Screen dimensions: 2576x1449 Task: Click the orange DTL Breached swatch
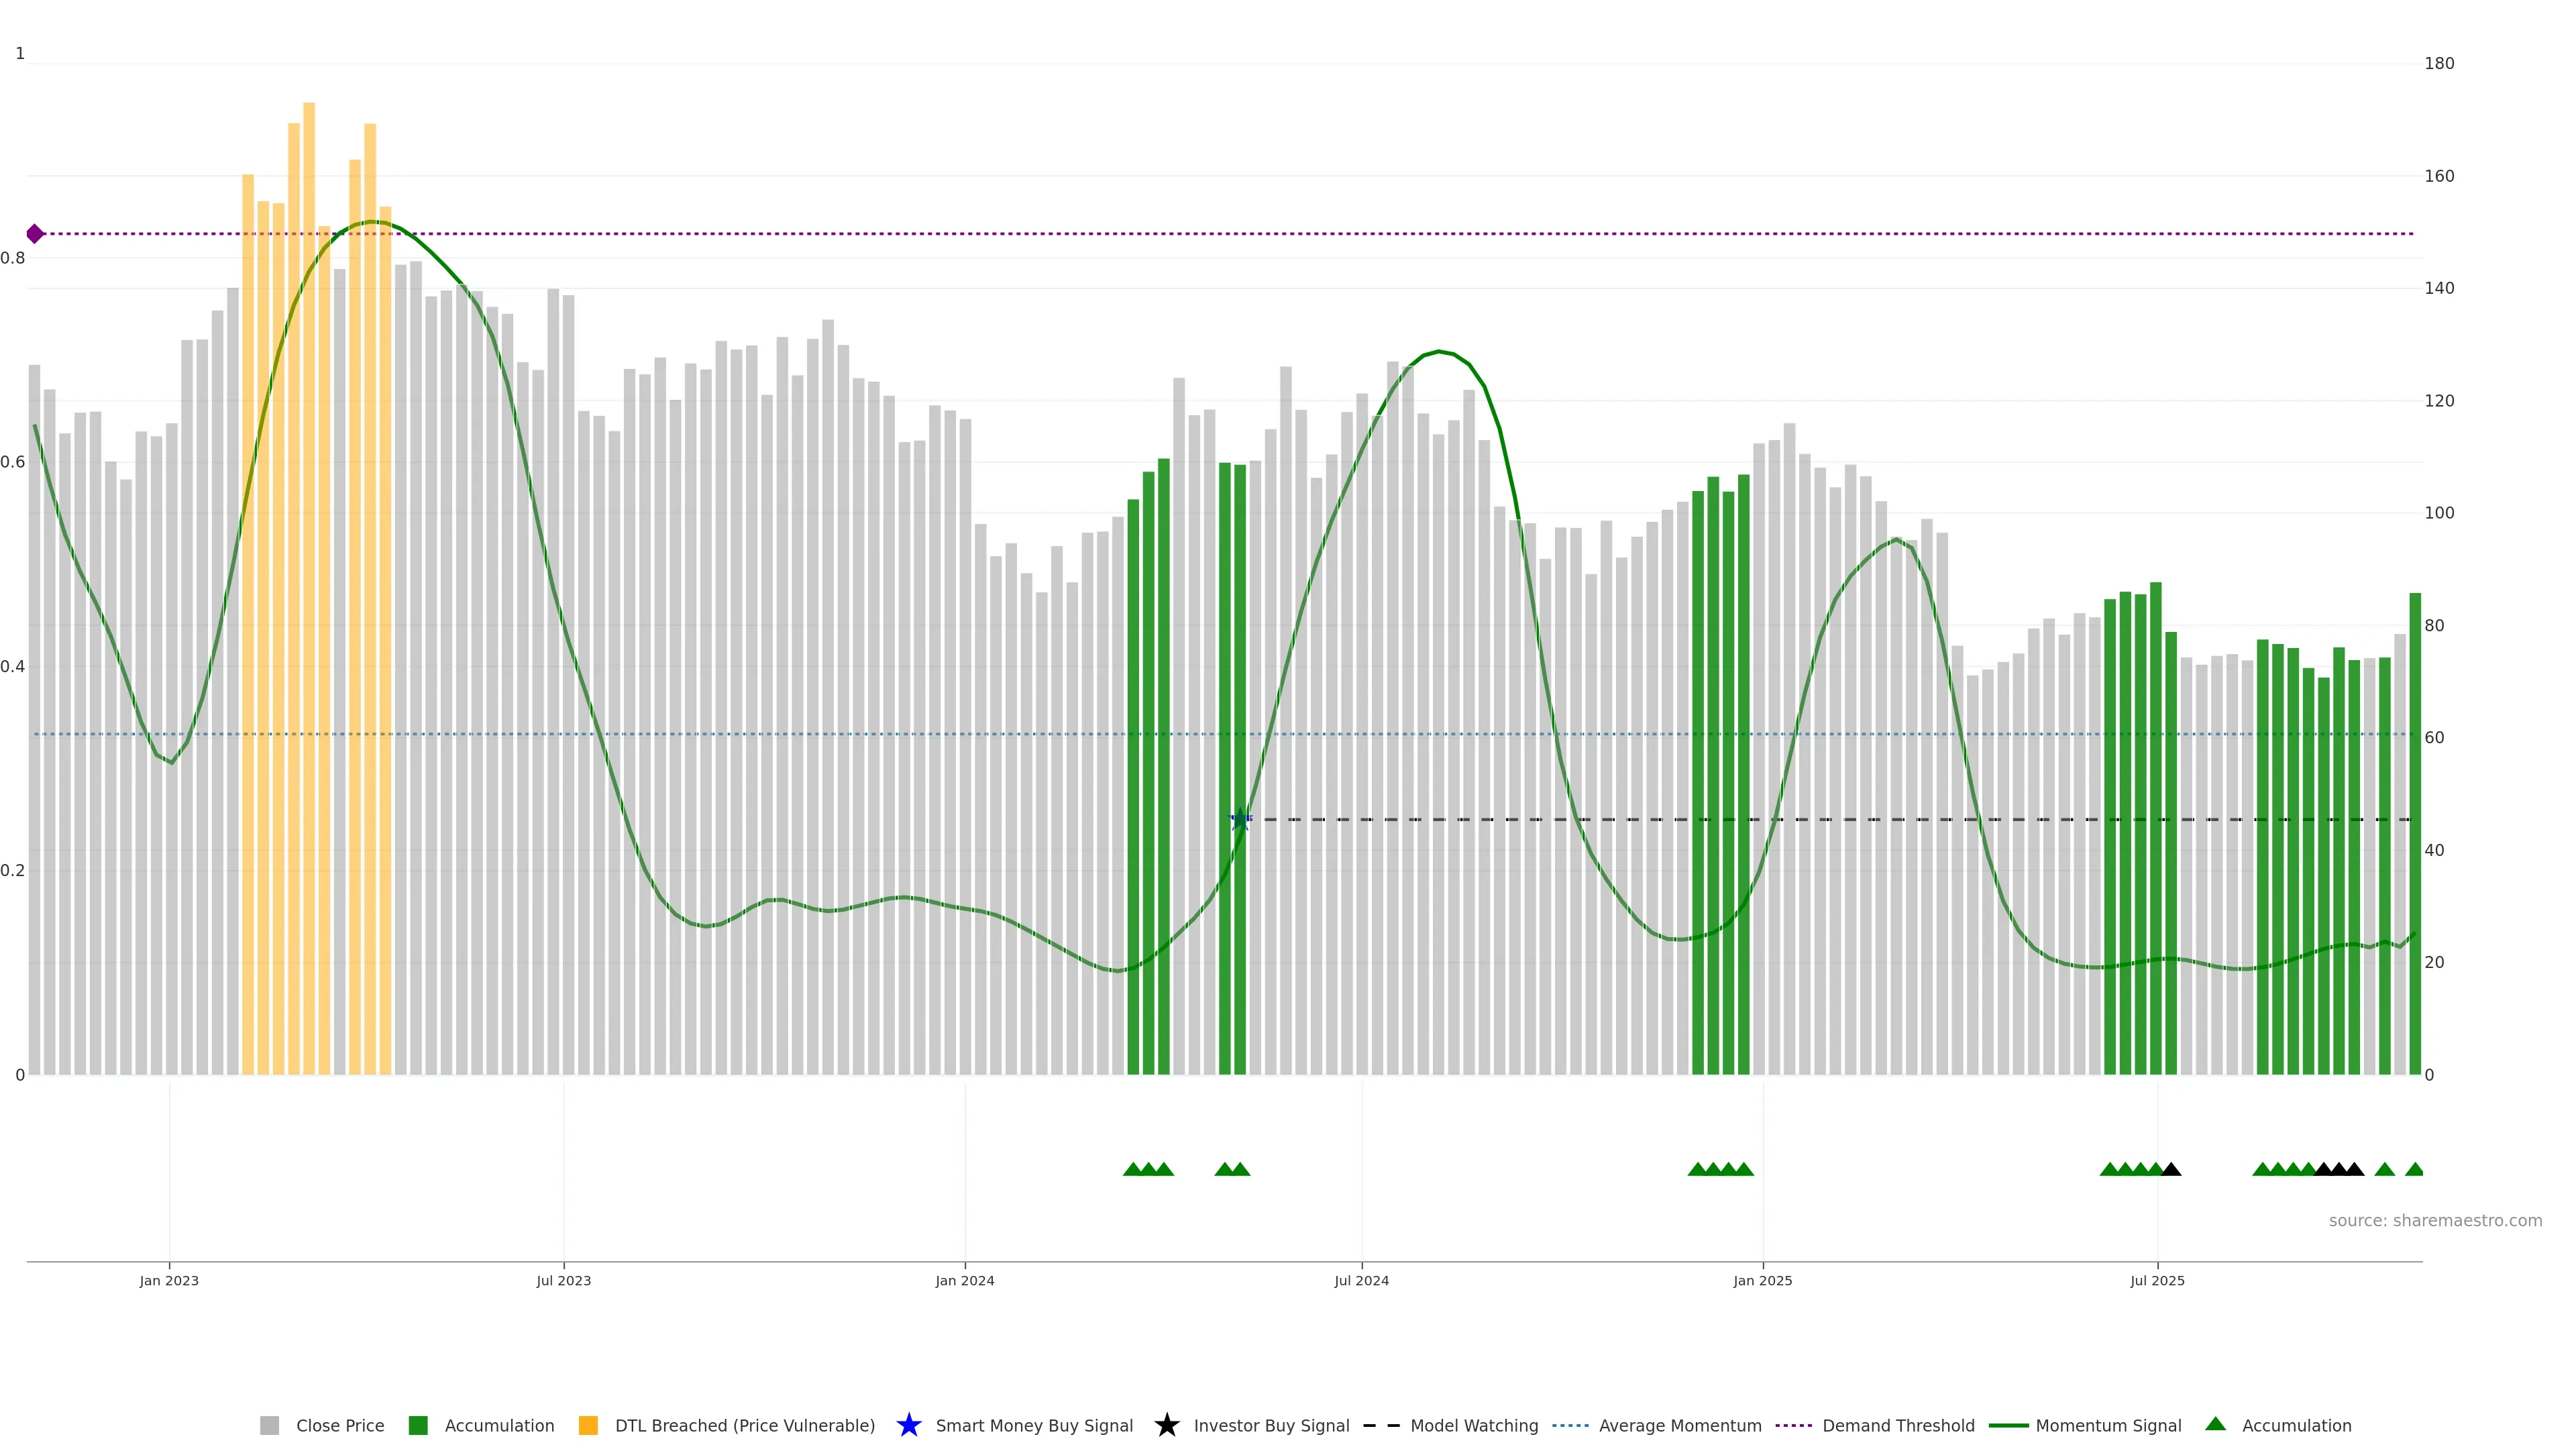click(588, 1425)
